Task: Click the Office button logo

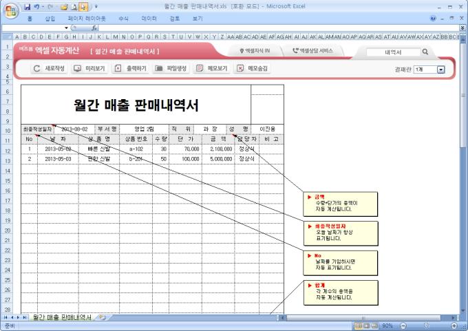Action: (x=11, y=11)
